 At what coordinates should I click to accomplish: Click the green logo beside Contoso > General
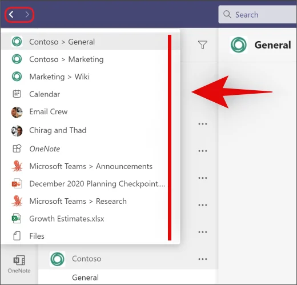pos(17,41)
